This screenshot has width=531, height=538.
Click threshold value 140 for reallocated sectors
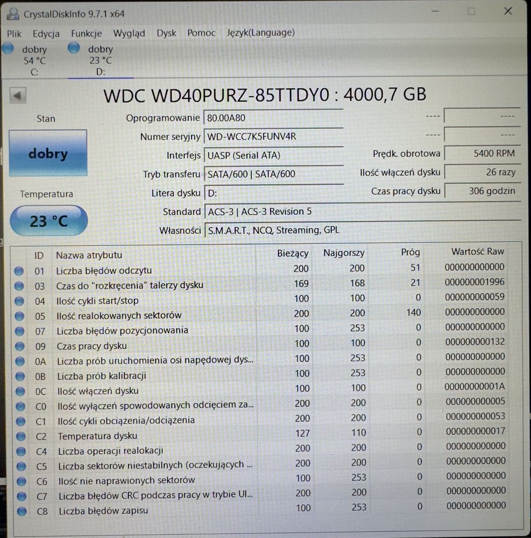(x=413, y=312)
